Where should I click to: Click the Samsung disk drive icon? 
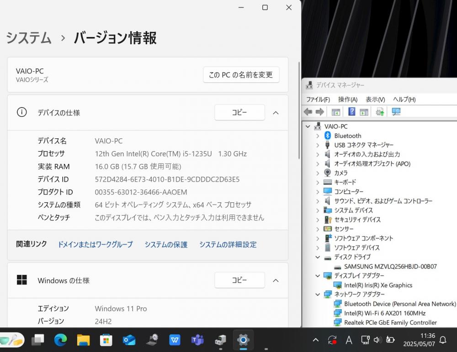tap(338, 267)
